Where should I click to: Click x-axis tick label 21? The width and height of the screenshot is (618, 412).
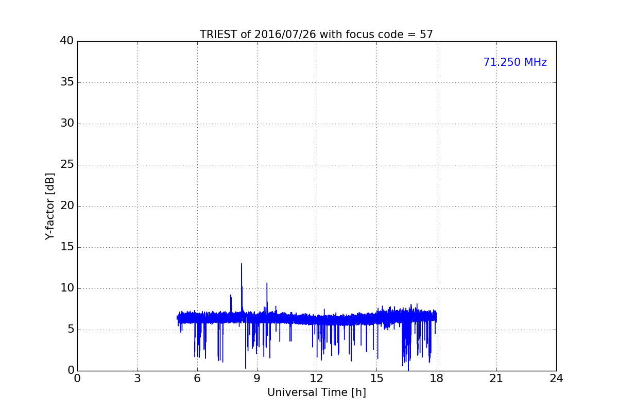coord(496,378)
